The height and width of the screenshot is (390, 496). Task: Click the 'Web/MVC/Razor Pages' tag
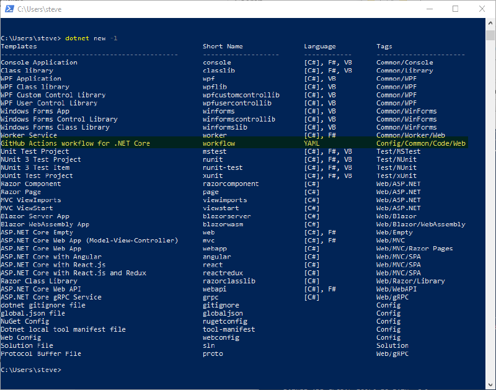[x=415, y=249]
